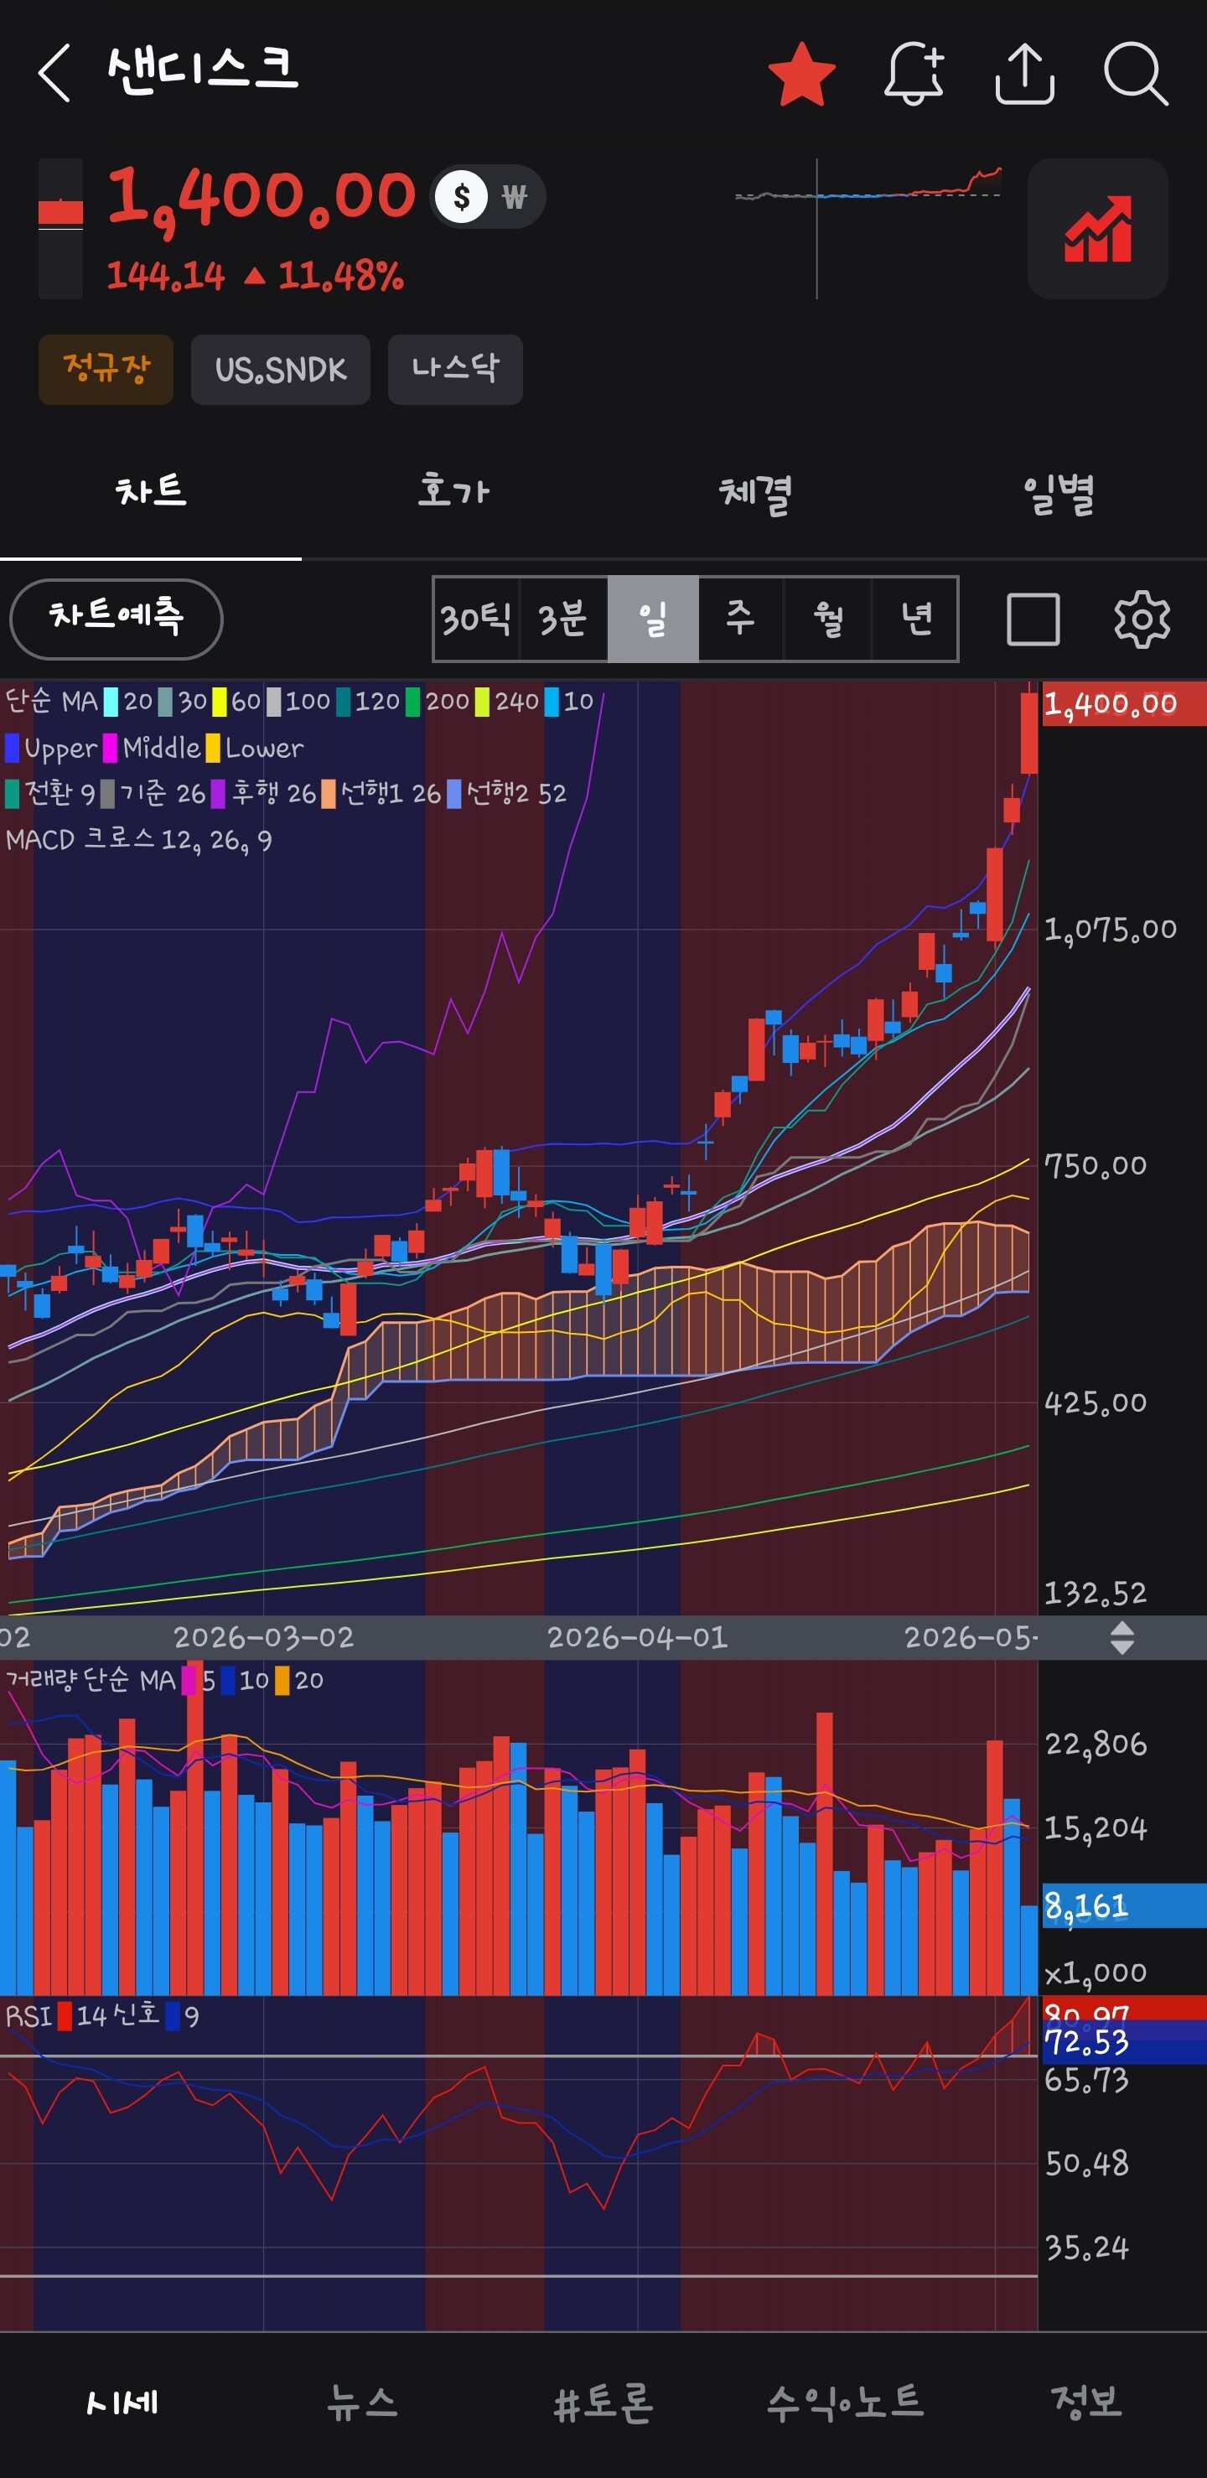1207x2478 pixels.
Task: Click the MA 20 color swatch
Action: tap(111, 702)
